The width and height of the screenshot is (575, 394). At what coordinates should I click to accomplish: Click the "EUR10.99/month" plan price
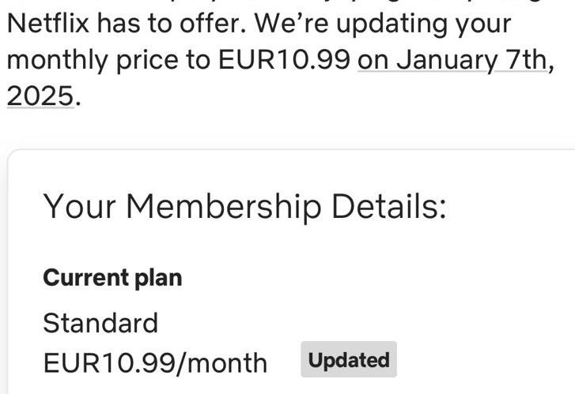pos(155,362)
